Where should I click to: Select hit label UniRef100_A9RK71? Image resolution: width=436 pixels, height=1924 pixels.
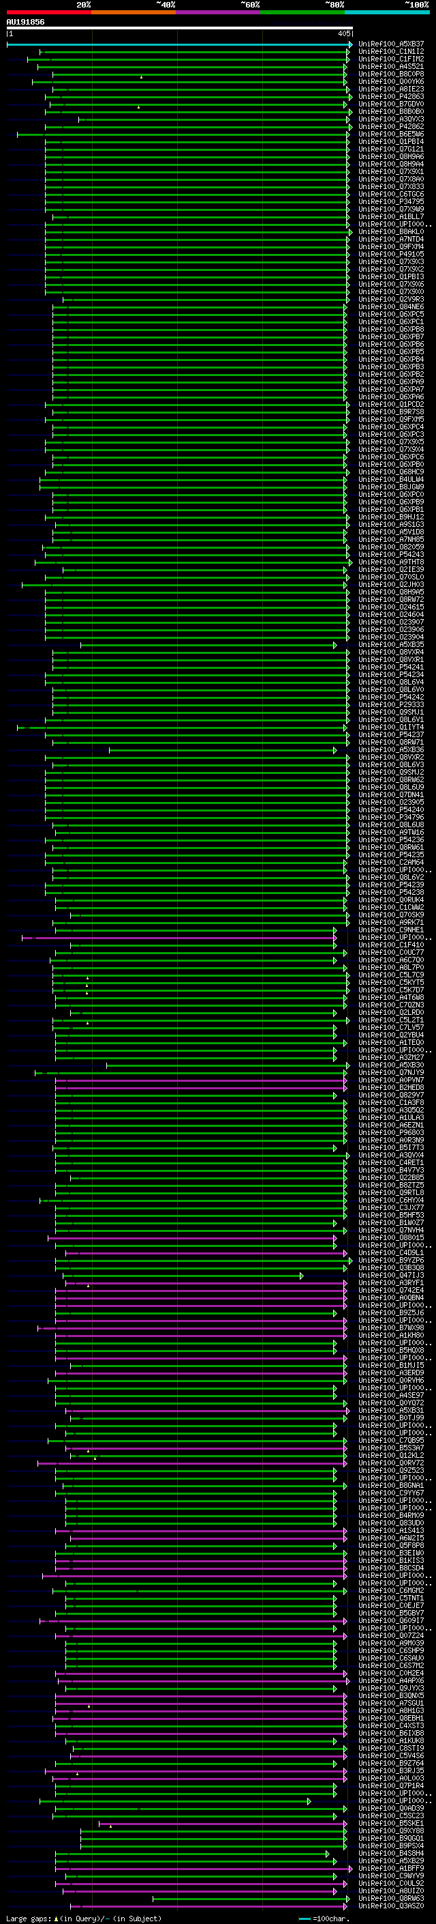point(391,923)
